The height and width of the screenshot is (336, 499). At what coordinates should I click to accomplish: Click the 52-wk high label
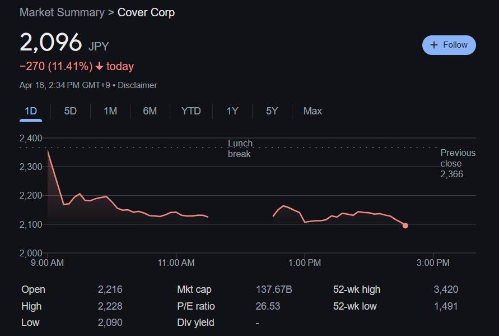click(x=357, y=289)
